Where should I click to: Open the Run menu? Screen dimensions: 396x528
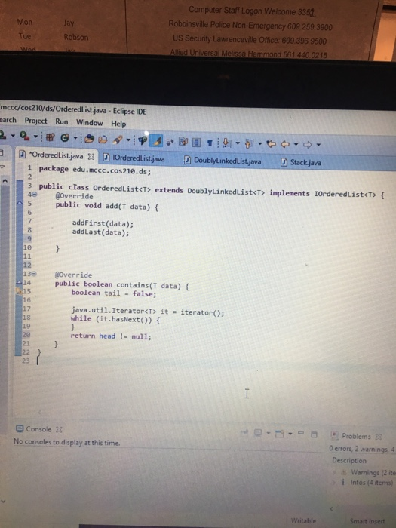[x=62, y=121]
